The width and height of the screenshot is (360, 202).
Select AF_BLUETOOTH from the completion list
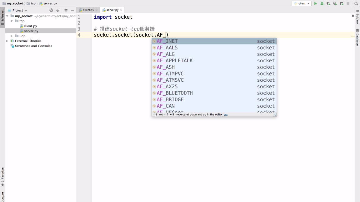coord(175,93)
